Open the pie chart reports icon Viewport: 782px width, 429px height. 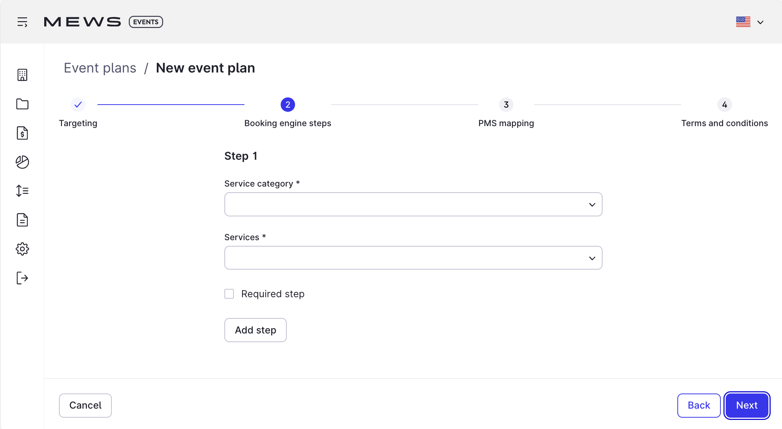coord(22,162)
